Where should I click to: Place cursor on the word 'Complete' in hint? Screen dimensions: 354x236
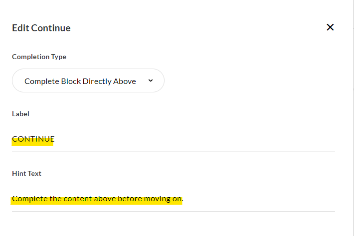pyautogui.click(x=29, y=199)
